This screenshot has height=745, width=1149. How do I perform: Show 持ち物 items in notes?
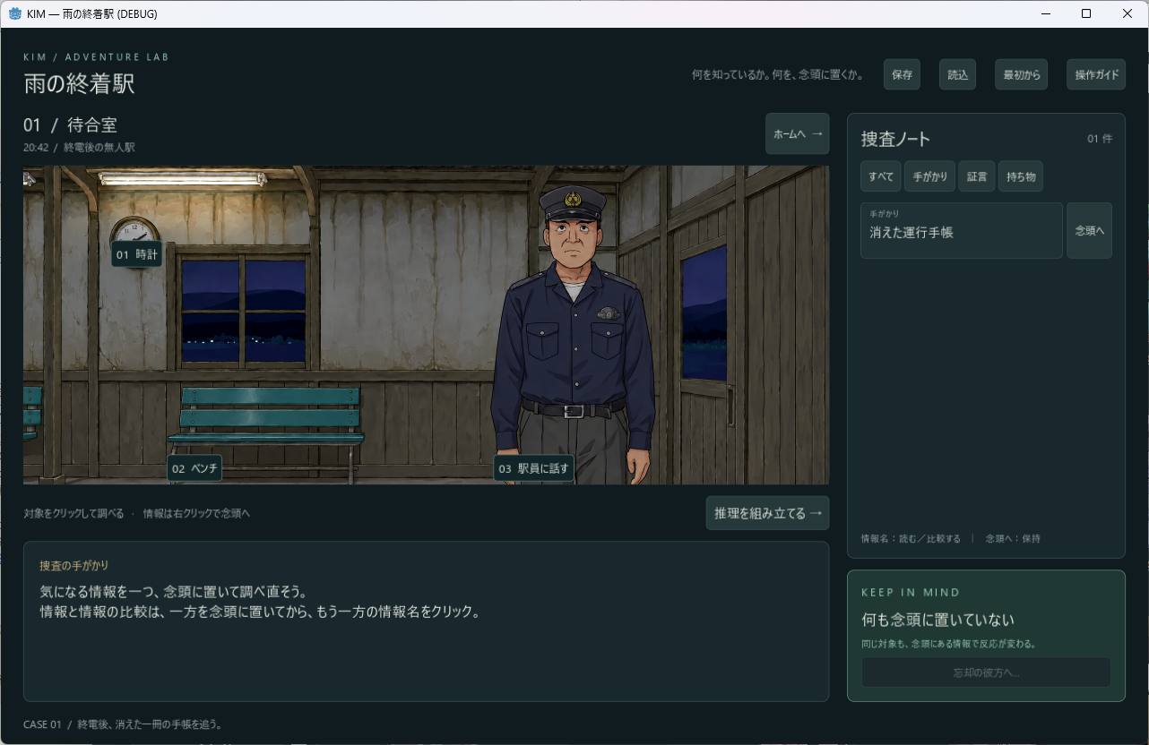pyautogui.click(x=1021, y=176)
